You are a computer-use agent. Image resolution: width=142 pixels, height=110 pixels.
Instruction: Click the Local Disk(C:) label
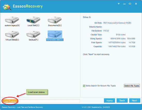[x=33, y=26]
